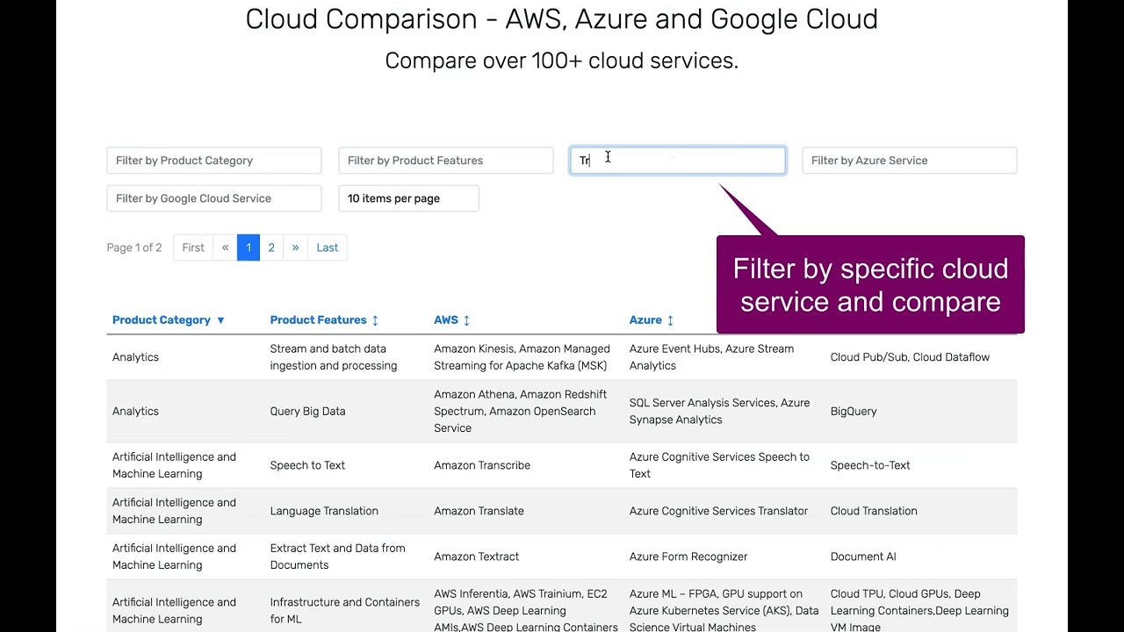Select page 2 in pagination
1124x632 pixels.
[x=271, y=248]
